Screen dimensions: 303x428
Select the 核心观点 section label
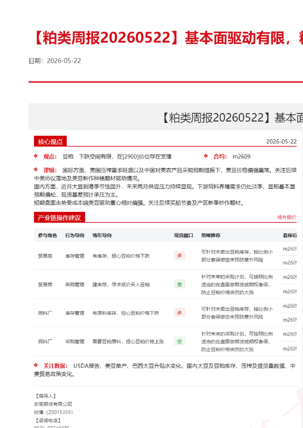(x=50, y=141)
